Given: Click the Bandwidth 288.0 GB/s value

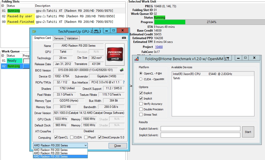Looking at the screenshot, I should pyautogui.click(x=111, y=107).
